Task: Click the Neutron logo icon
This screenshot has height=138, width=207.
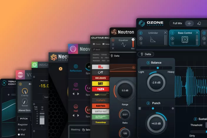Action: (x=114, y=32)
